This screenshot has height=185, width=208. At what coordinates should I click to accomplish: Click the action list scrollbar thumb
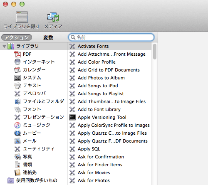155,52
